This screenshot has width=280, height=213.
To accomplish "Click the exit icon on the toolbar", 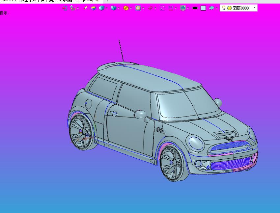I will click(65, 8).
